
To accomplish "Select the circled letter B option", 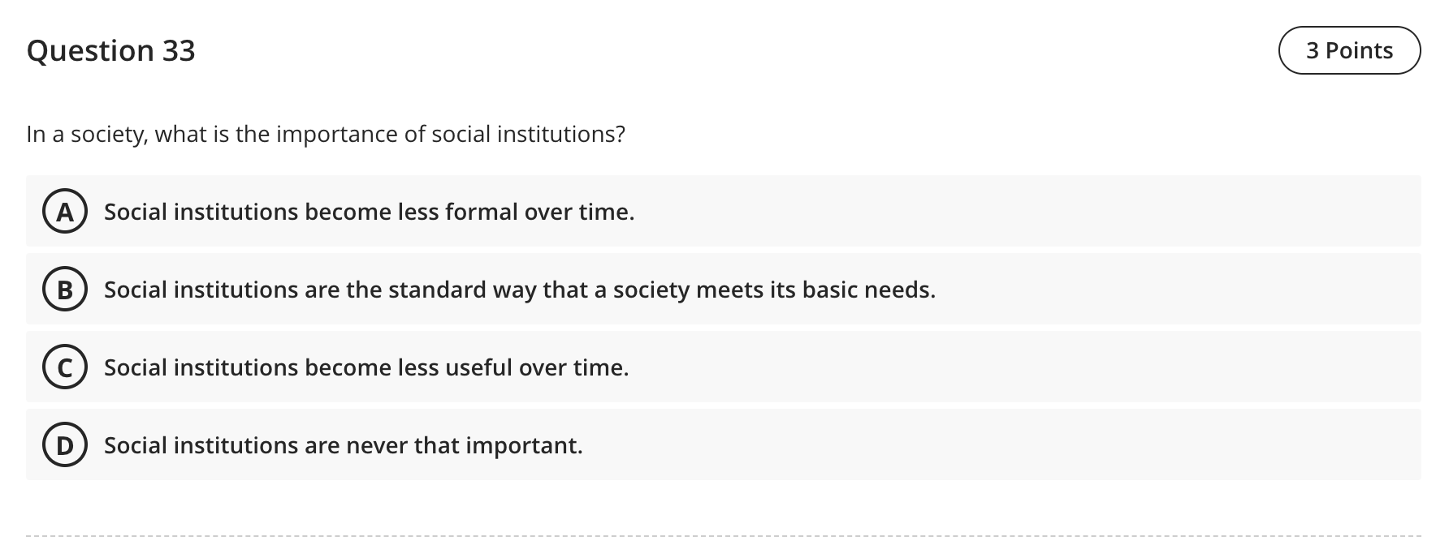I will pyautogui.click(x=65, y=290).
